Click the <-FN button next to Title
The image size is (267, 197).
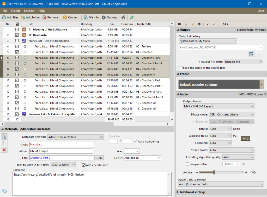pyautogui.click(x=99, y=158)
